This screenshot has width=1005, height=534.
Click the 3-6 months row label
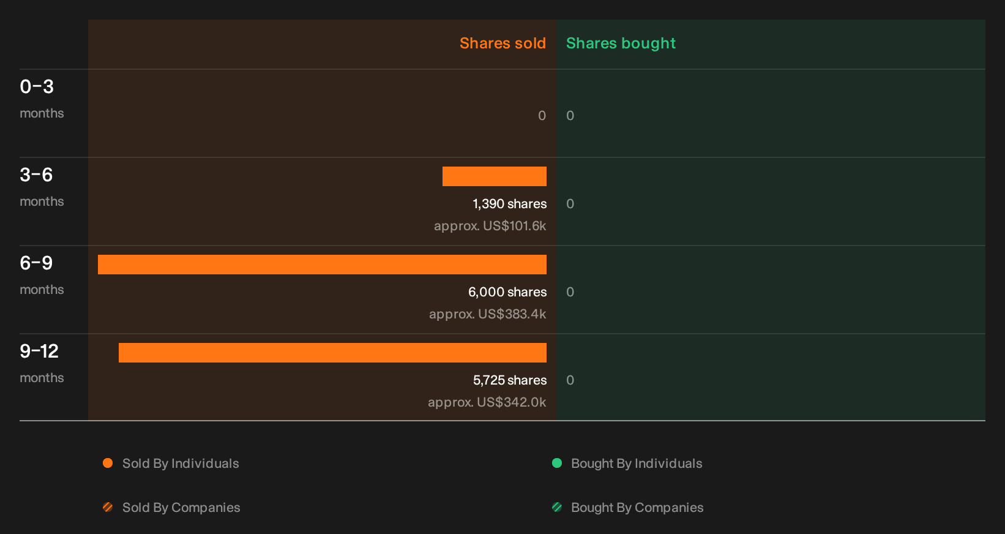point(42,186)
